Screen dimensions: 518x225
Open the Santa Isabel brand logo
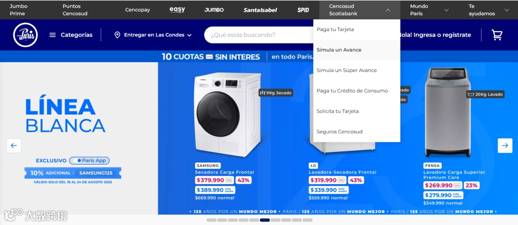coord(260,10)
